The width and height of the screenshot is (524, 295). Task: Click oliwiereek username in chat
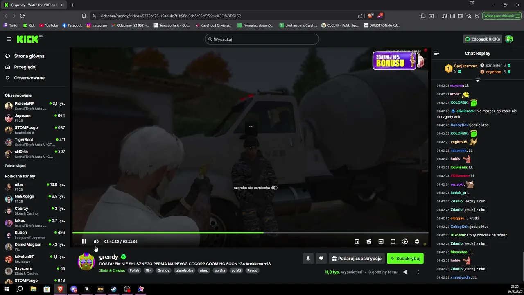[x=465, y=111]
